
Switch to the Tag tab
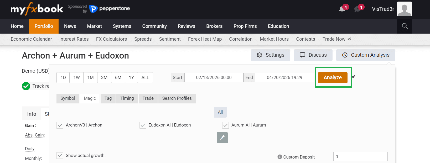[108, 98]
